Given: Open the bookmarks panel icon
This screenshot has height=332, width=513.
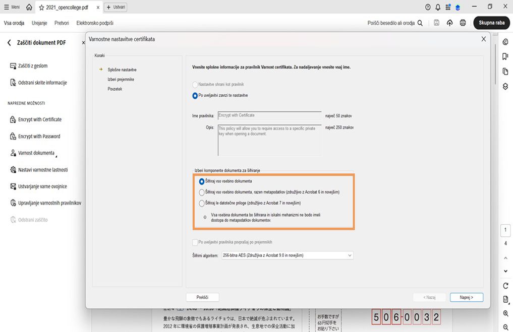Looking at the screenshot, I should click(x=505, y=56).
